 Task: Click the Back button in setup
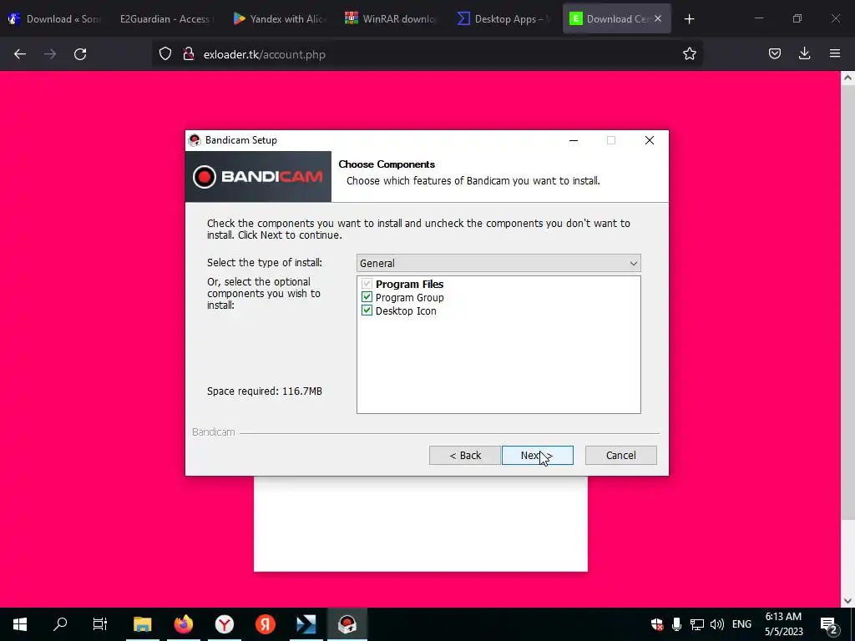coord(464,455)
